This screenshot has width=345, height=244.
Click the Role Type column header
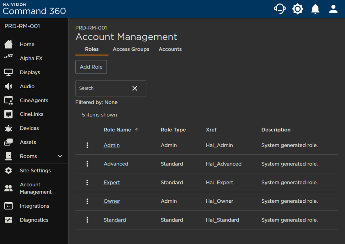coord(173,130)
